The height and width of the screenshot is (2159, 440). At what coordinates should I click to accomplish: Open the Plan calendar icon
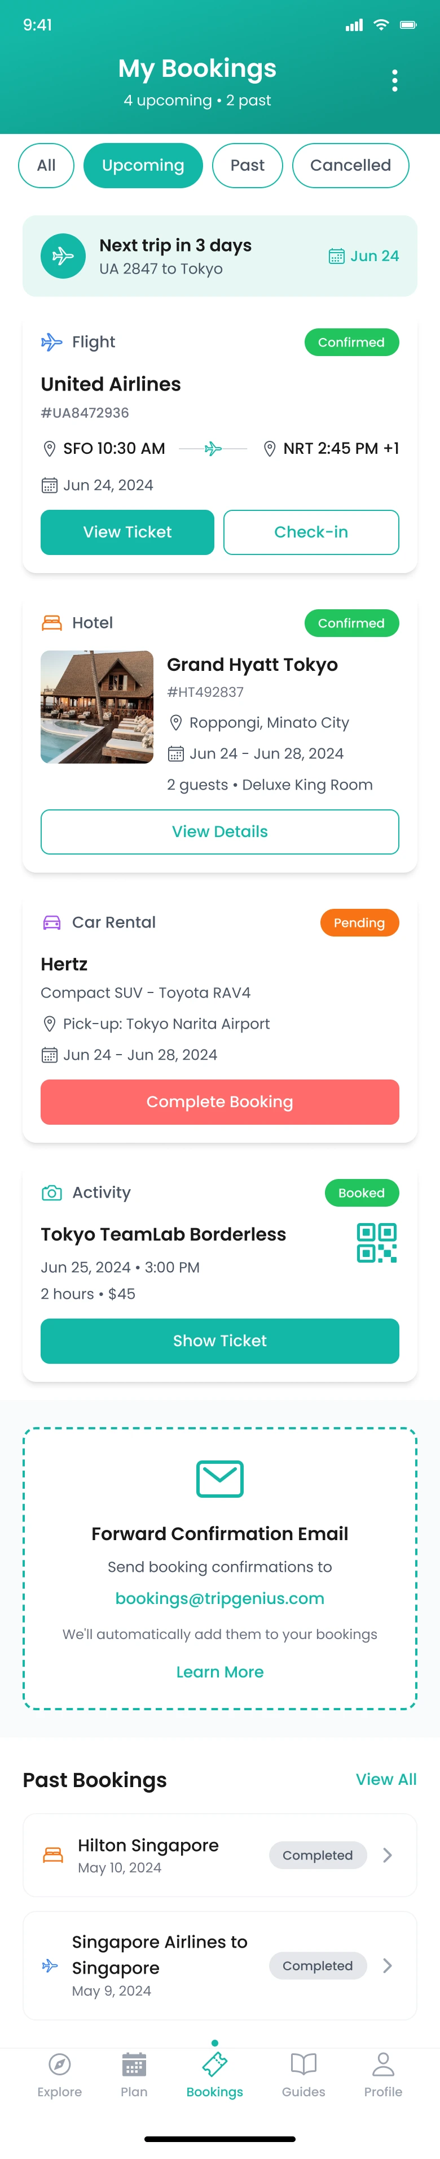(134, 2063)
